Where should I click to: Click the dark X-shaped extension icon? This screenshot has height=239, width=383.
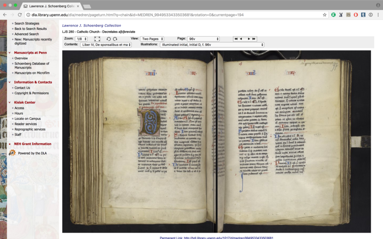coord(341,15)
